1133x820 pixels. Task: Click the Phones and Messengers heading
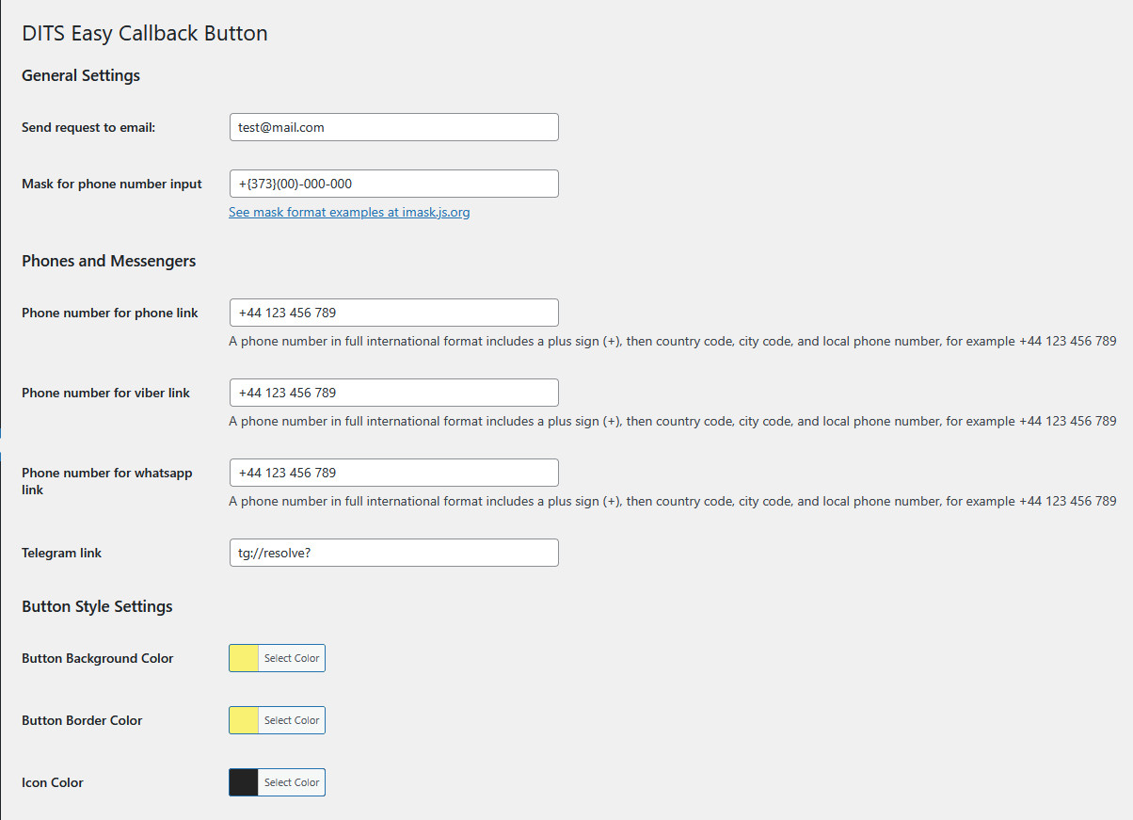108,261
